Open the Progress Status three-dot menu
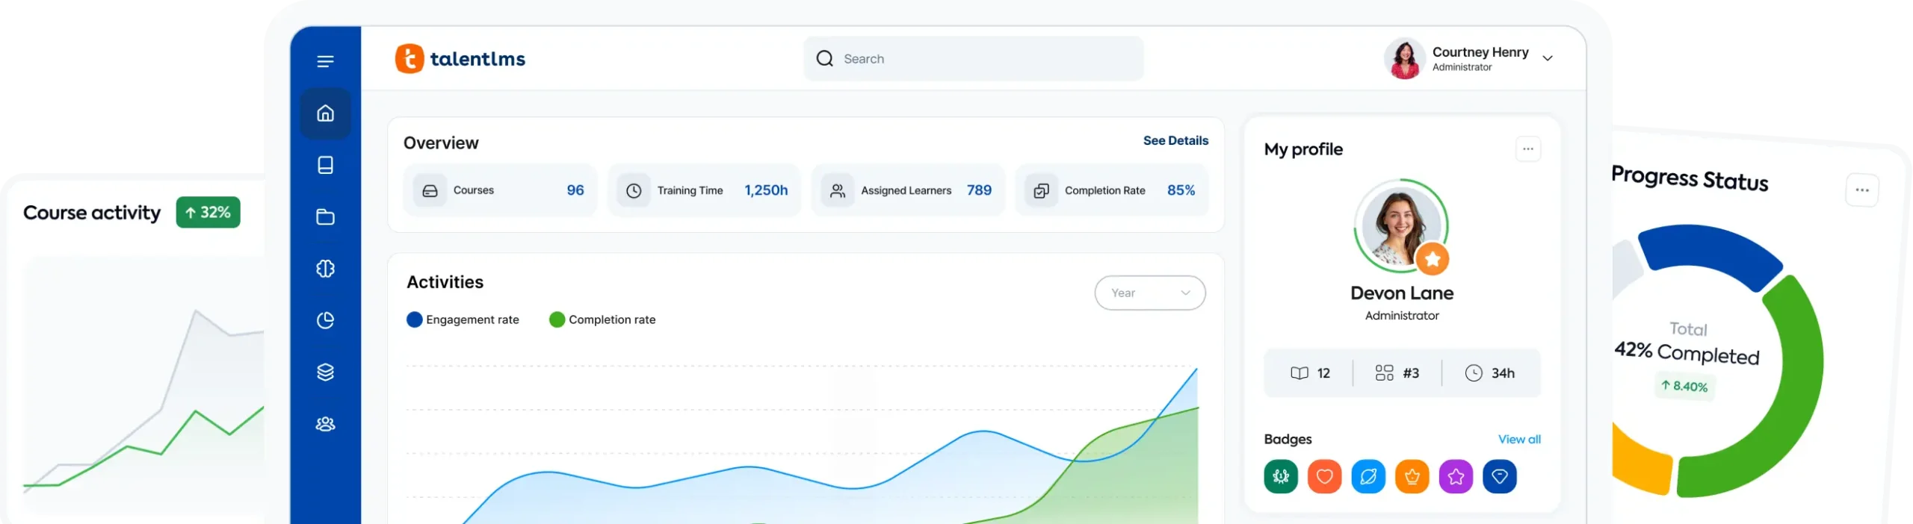This screenshot has height=524, width=1913. (x=1861, y=190)
